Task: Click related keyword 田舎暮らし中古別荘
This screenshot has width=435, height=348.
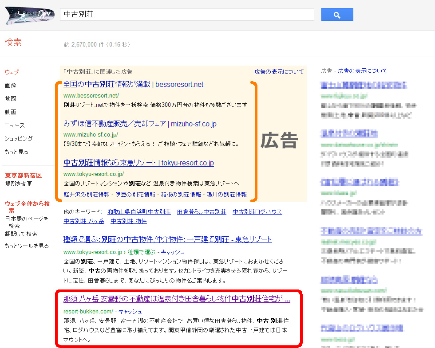Action: point(202,212)
